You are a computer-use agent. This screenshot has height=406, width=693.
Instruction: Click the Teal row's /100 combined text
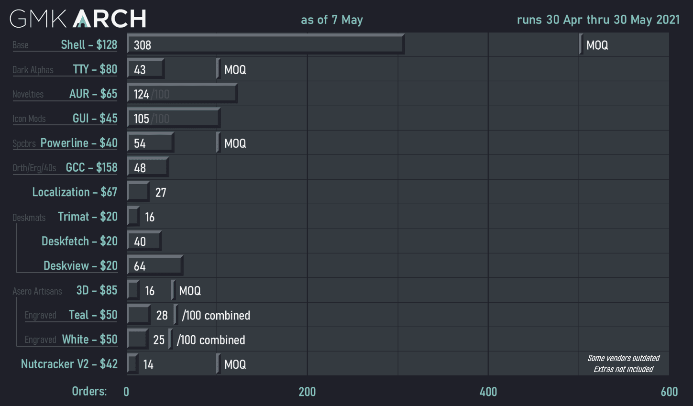(216, 316)
